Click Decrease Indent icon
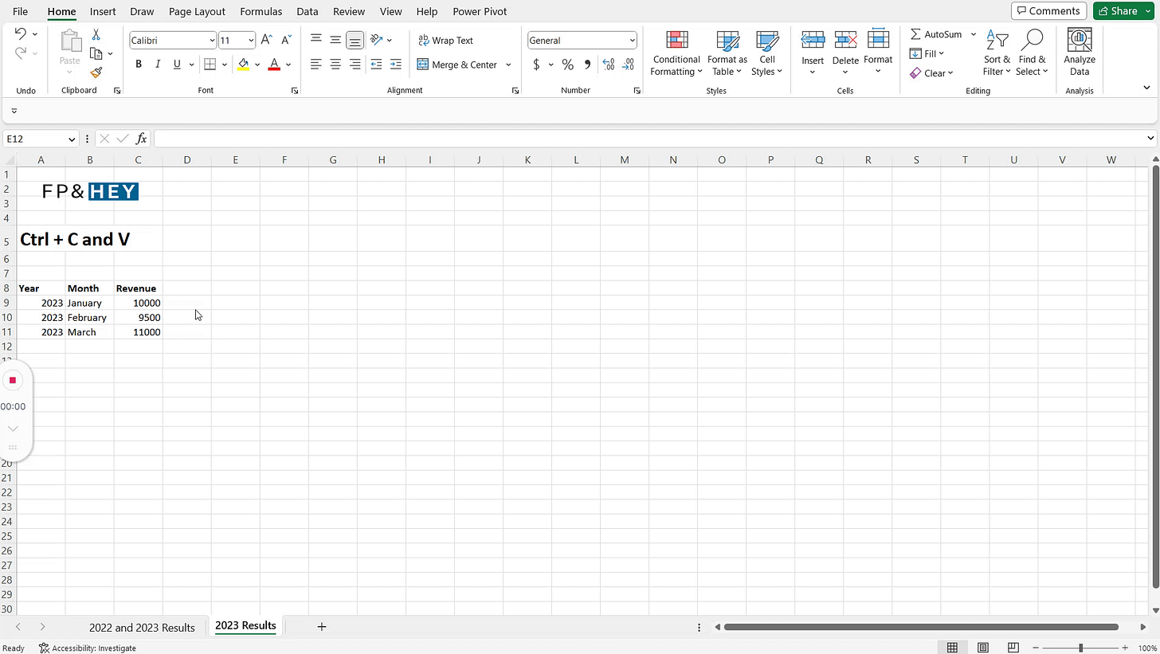Viewport: 1160px width, 654px height. click(376, 65)
